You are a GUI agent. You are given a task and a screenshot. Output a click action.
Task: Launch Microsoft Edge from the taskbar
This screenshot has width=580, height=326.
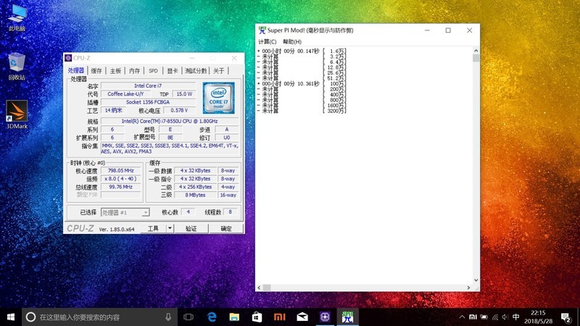pyautogui.click(x=212, y=317)
